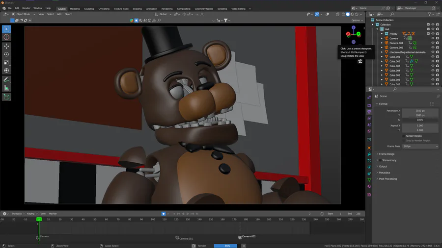Hide Cube.003 in viewport
Viewport: 442px width, 248px height.
(x=433, y=66)
